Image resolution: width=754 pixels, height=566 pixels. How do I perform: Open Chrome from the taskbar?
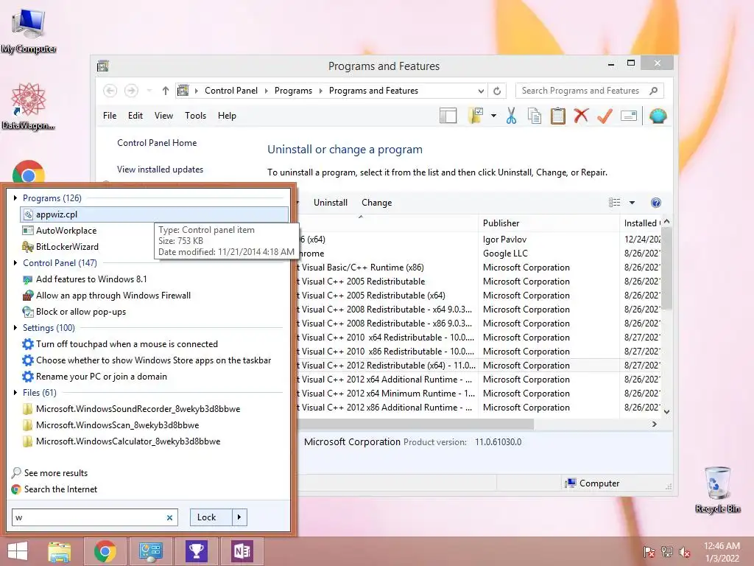[x=105, y=551]
